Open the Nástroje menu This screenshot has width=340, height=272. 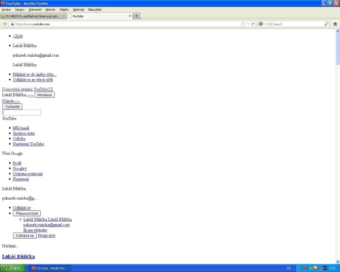pos(78,10)
